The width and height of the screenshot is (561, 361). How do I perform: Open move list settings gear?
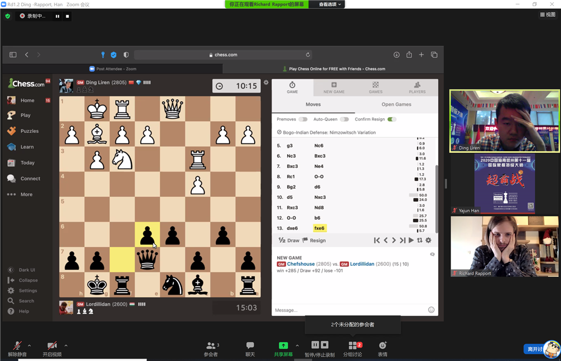pyautogui.click(x=428, y=240)
